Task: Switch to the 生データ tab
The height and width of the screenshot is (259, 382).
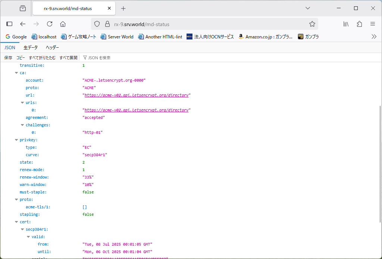Action: point(31,47)
